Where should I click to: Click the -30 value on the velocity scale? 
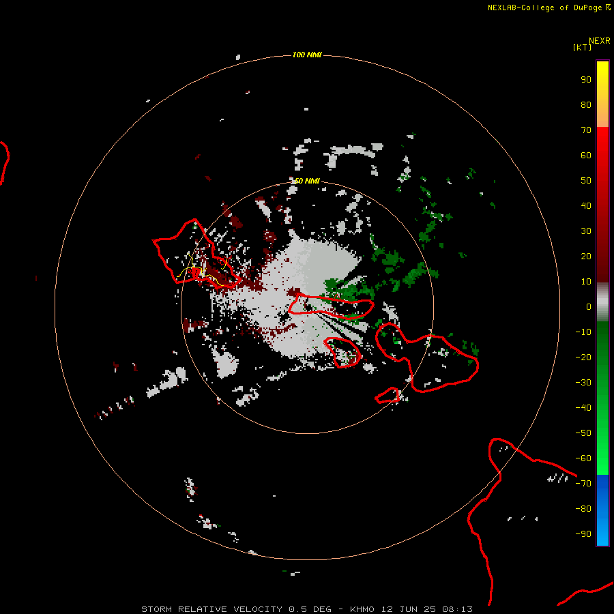pos(583,383)
